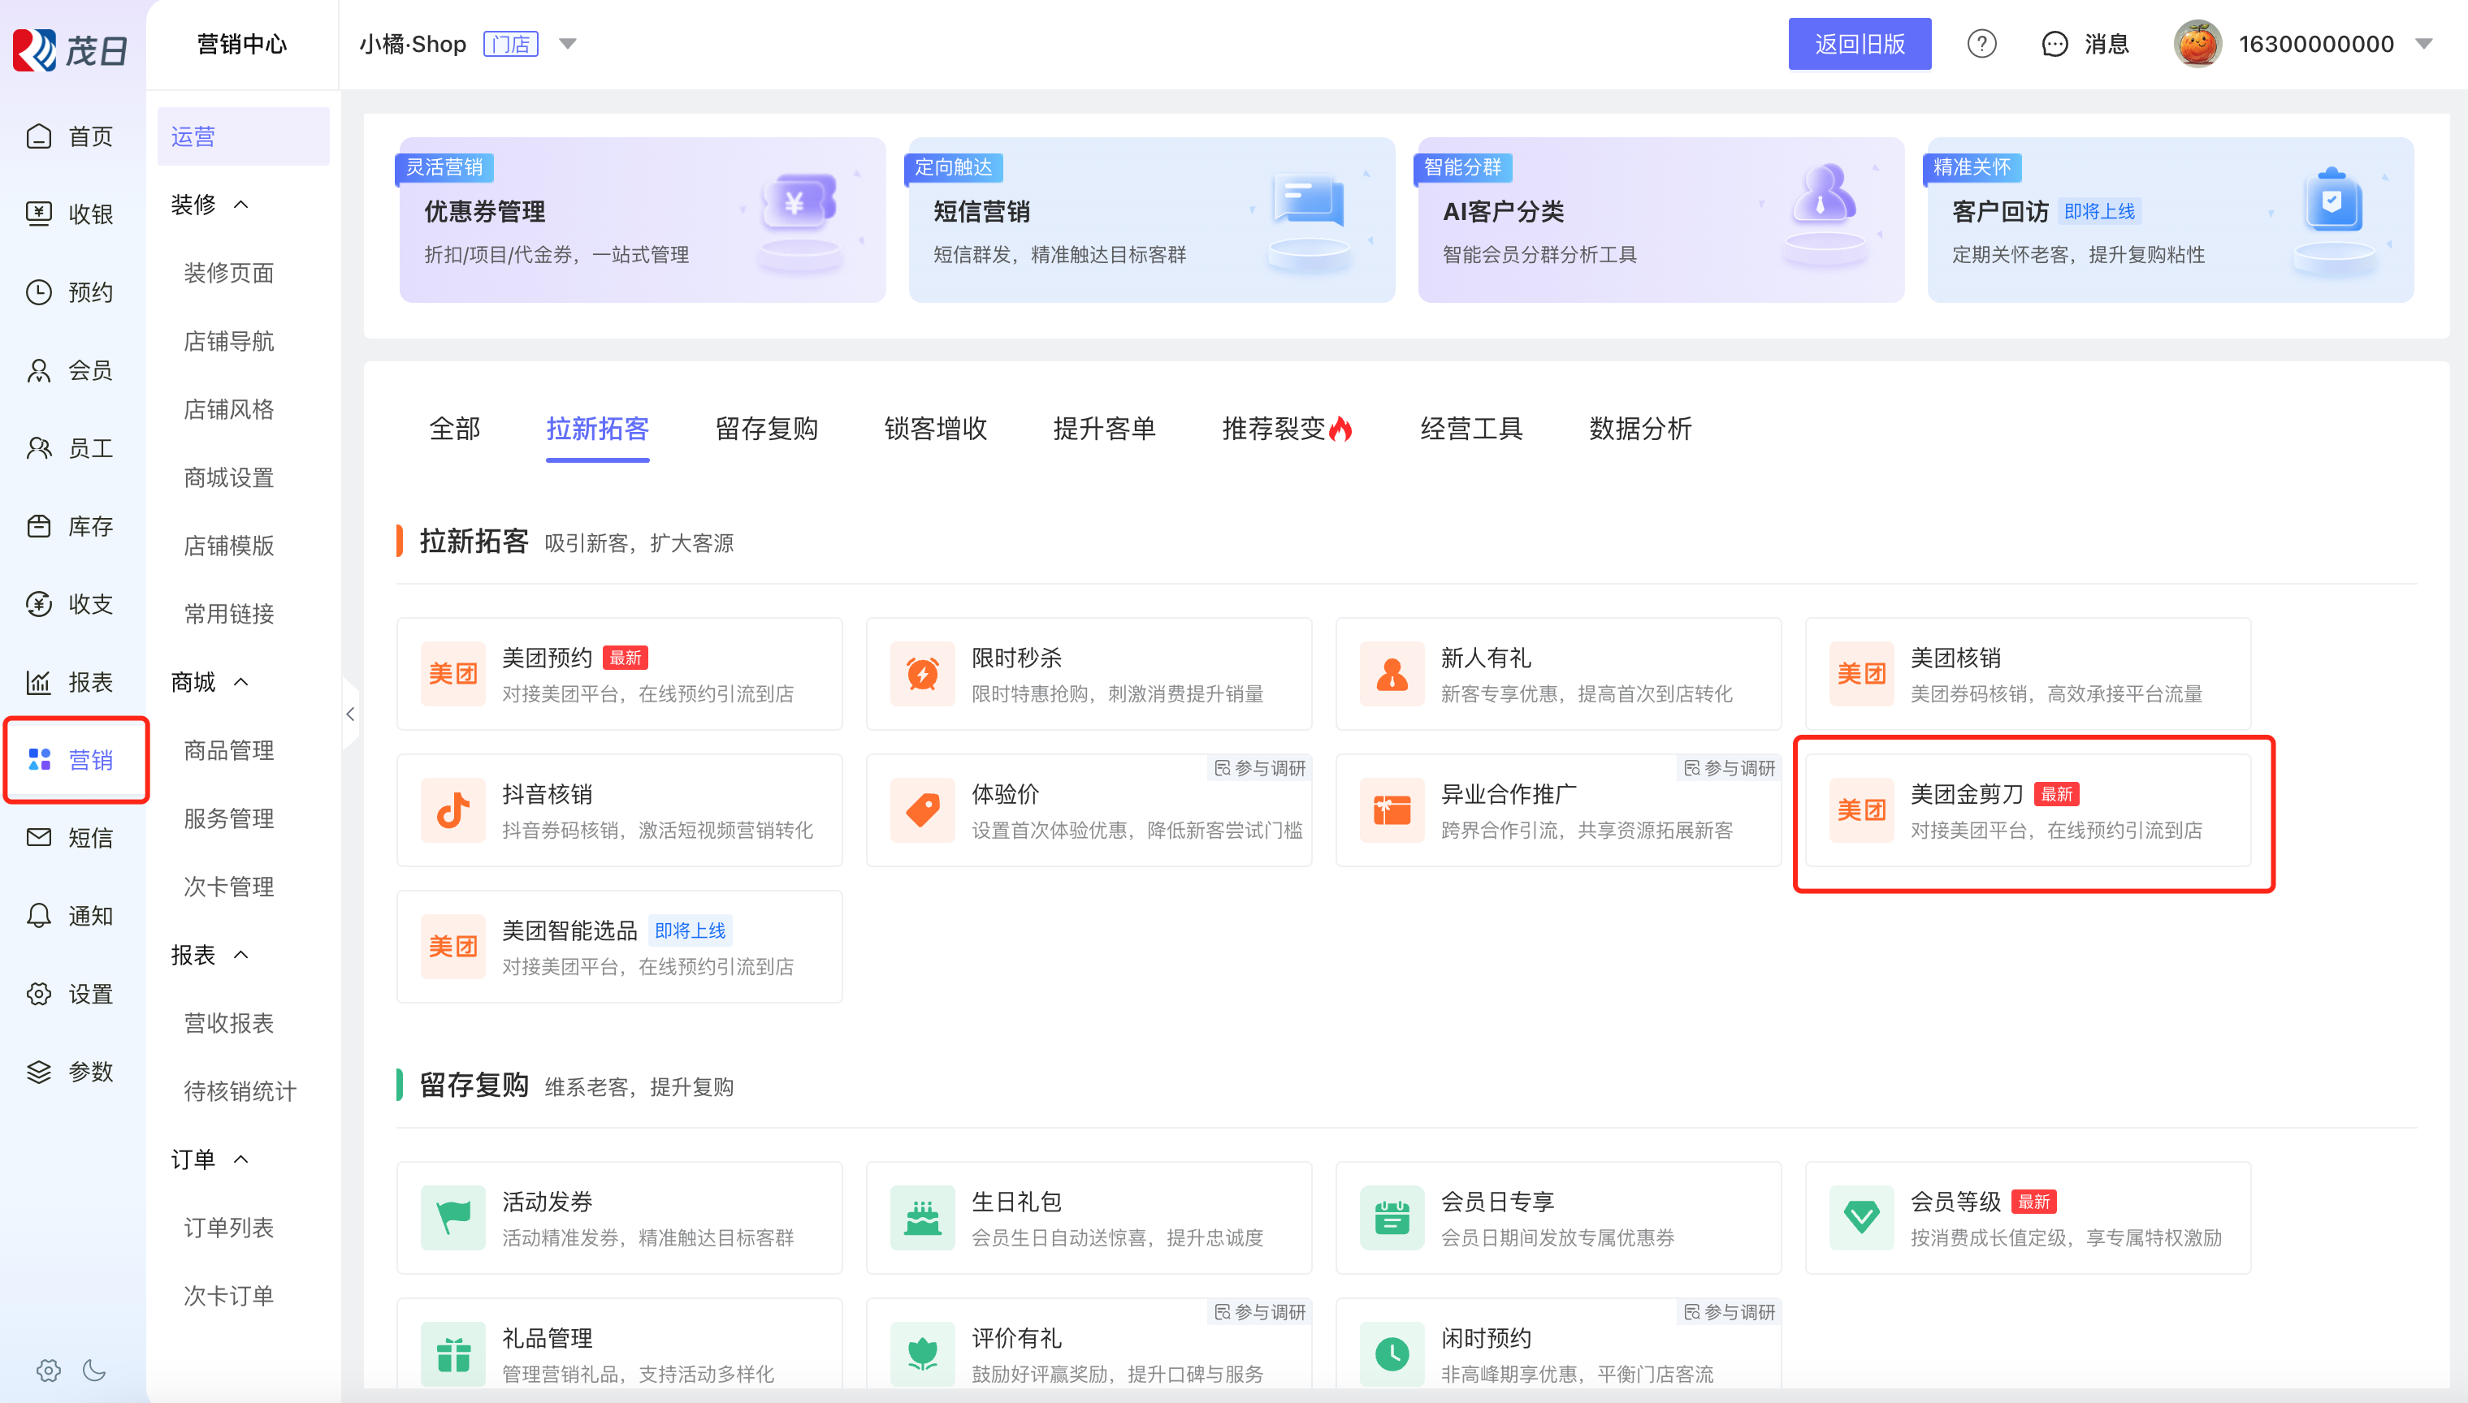Screen dimensions: 2468x1403
Task: Click 参与调研 on the 体验价 card
Action: click(1260, 768)
